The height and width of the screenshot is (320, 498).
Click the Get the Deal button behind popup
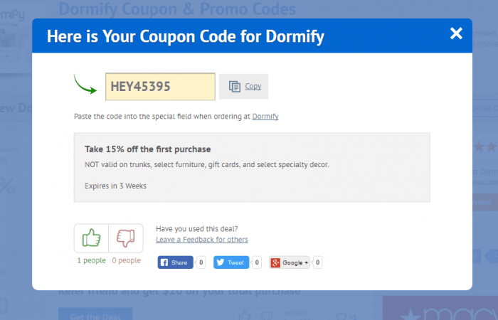95,314
